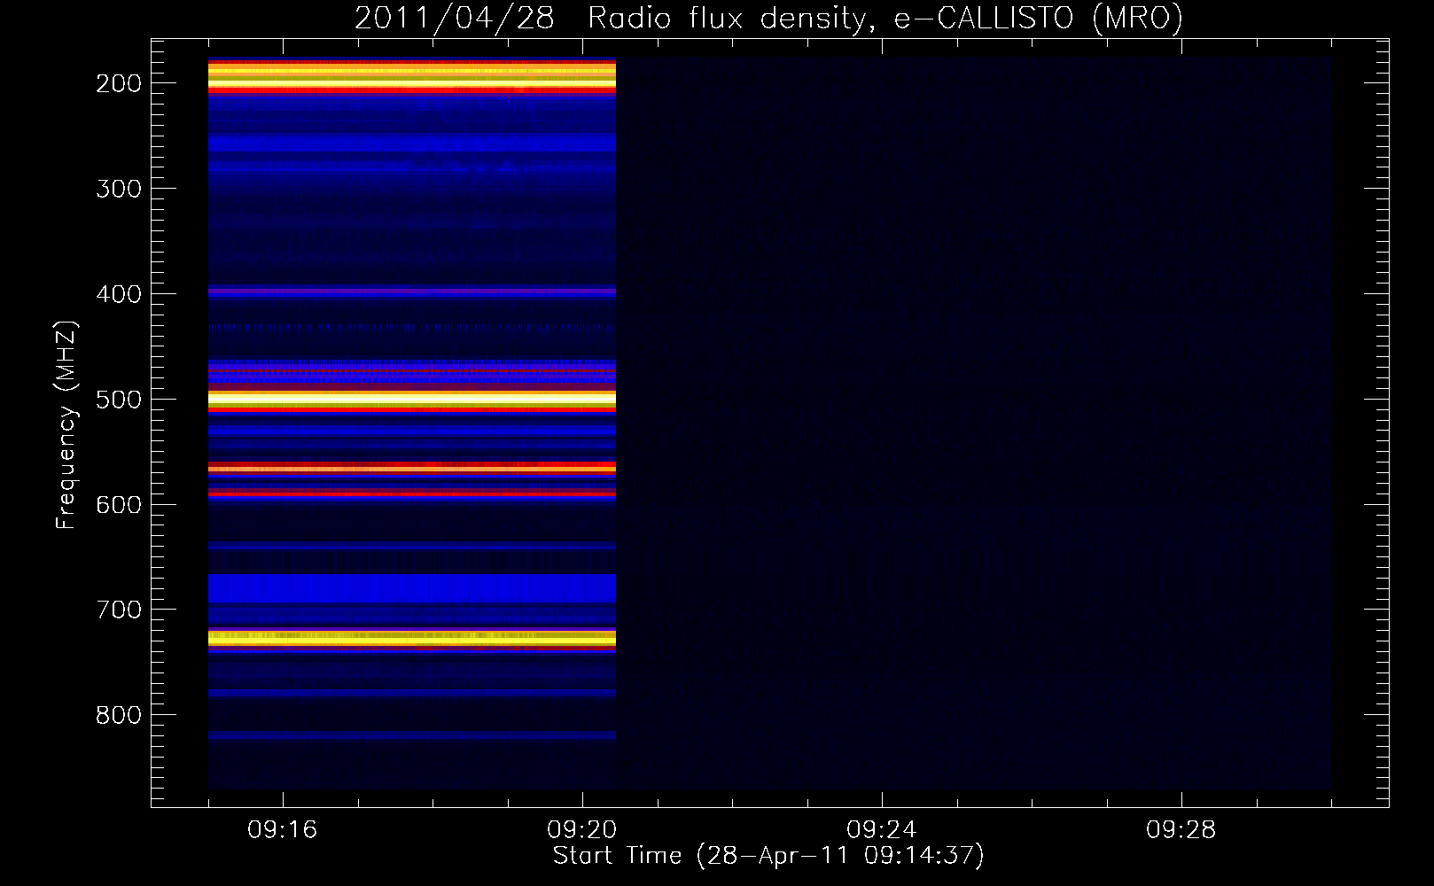This screenshot has height=886, width=1434.
Task: Click the 09:16 time tick label
Action: [283, 830]
